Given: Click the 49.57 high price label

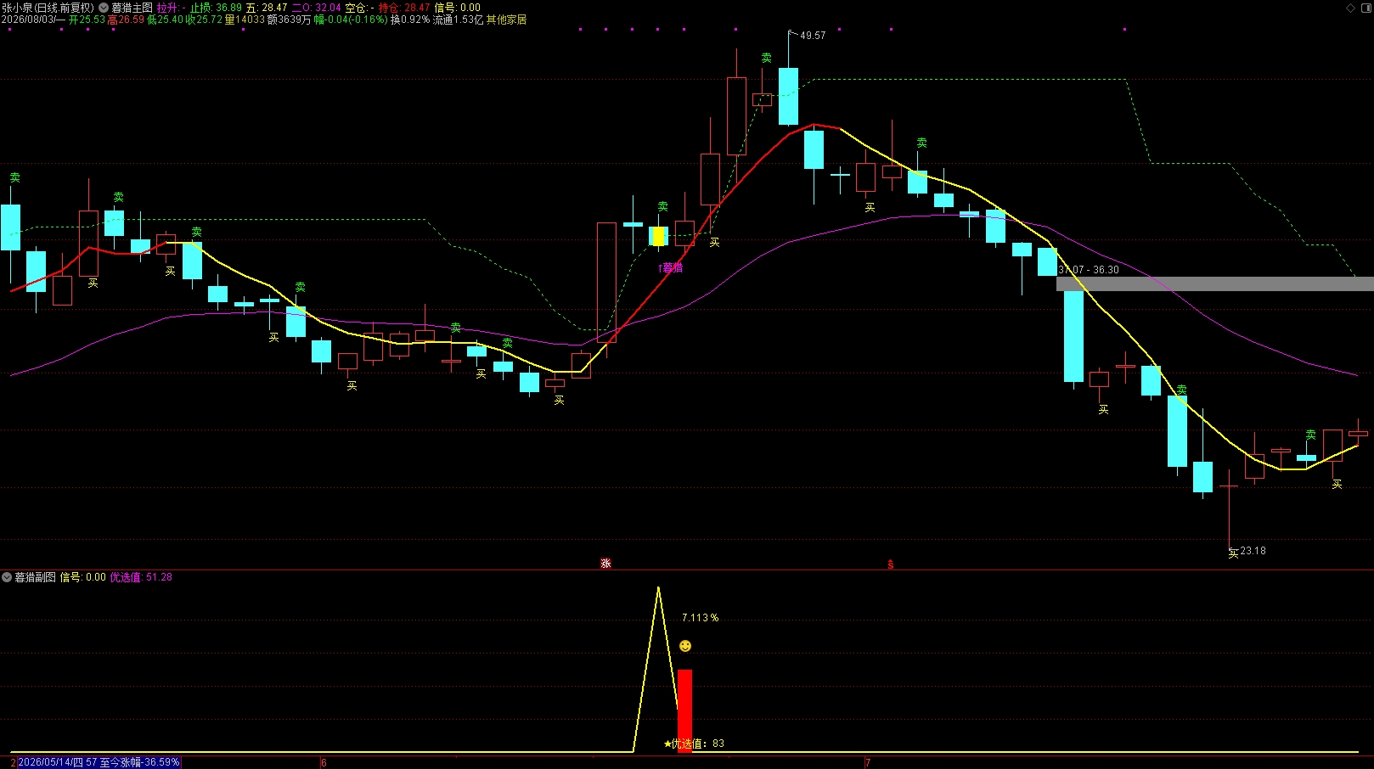Looking at the screenshot, I should click(813, 36).
